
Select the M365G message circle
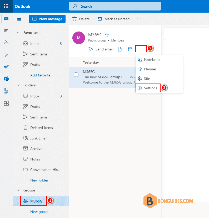click(76, 75)
